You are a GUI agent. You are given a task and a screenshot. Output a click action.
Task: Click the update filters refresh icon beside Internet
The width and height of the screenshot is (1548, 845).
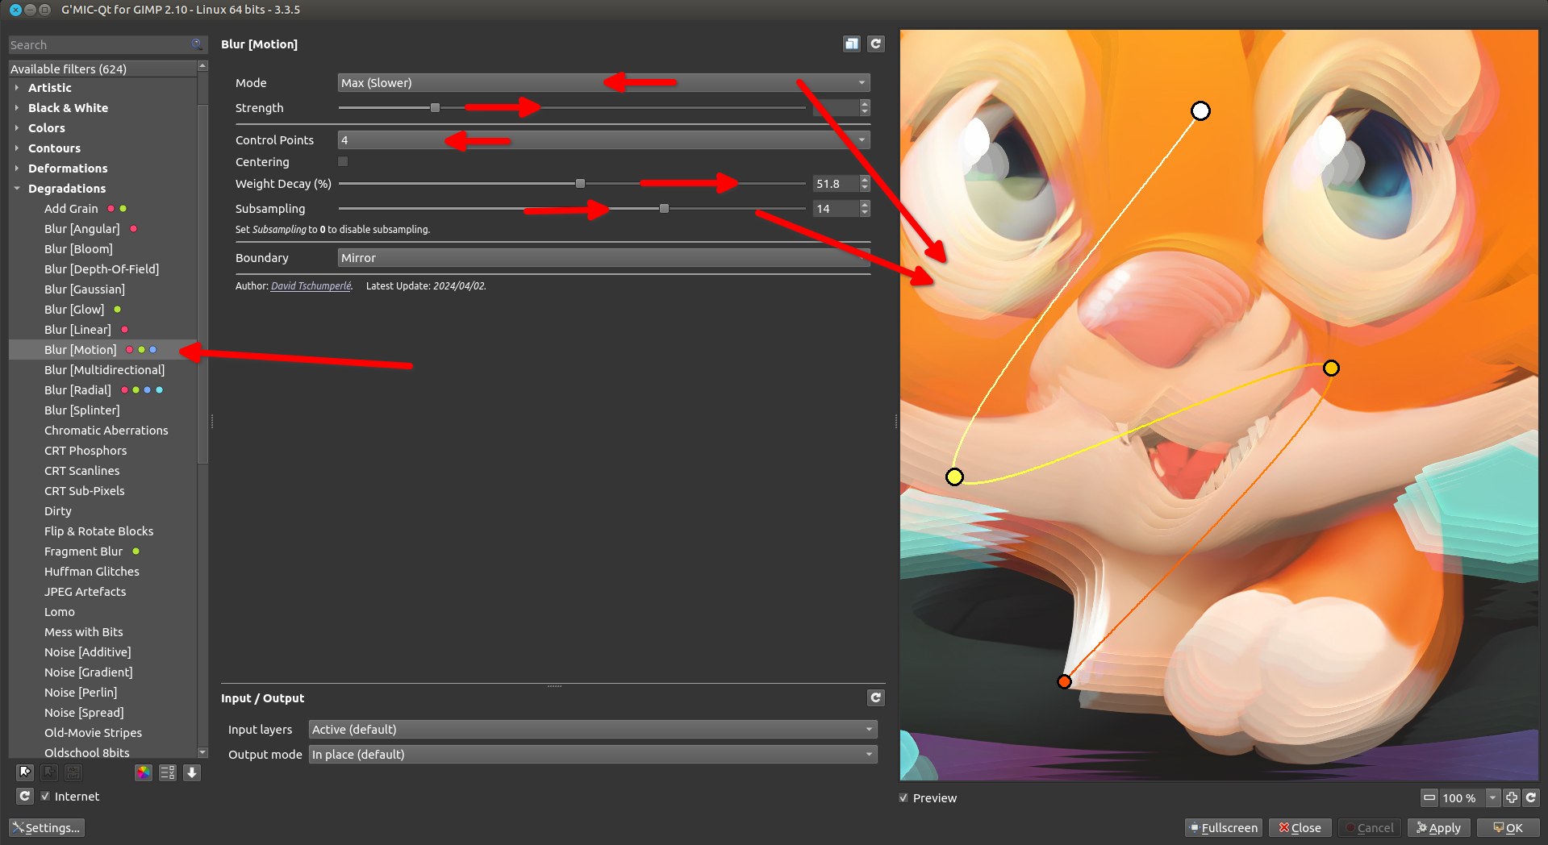tap(25, 796)
